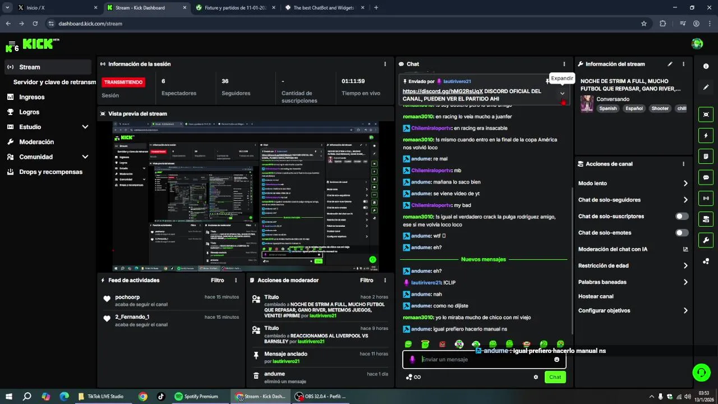Open Modo lento options
718x404 pixels.
tap(633, 183)
